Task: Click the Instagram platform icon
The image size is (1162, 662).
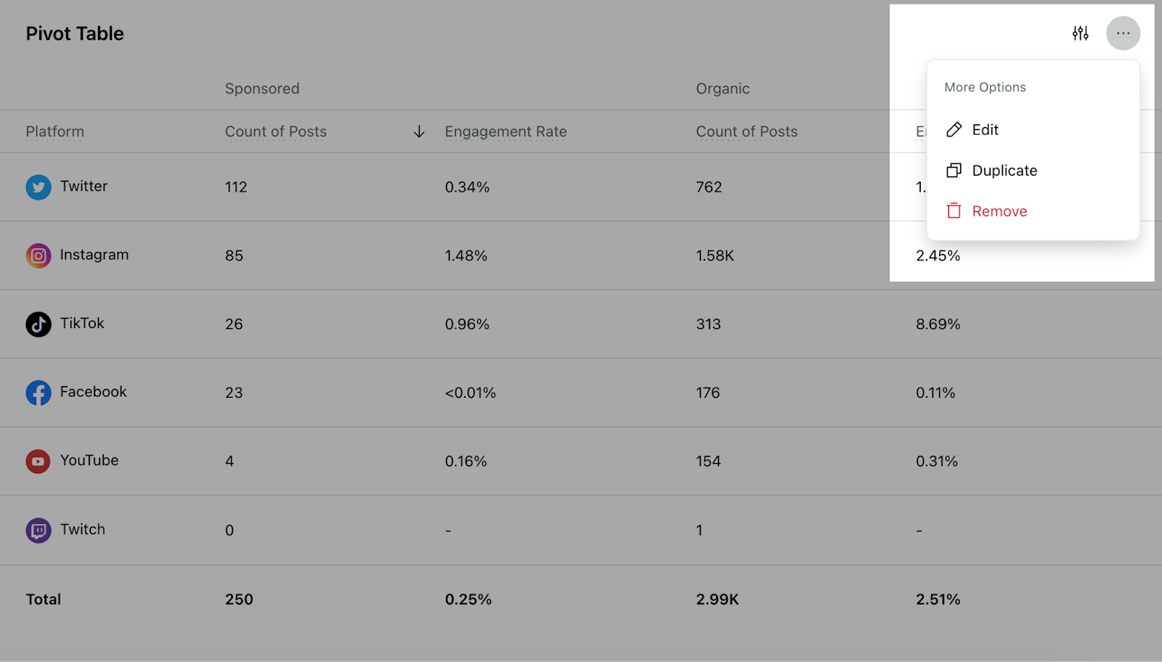Action: pyautogui.click(x=38, y=256)
